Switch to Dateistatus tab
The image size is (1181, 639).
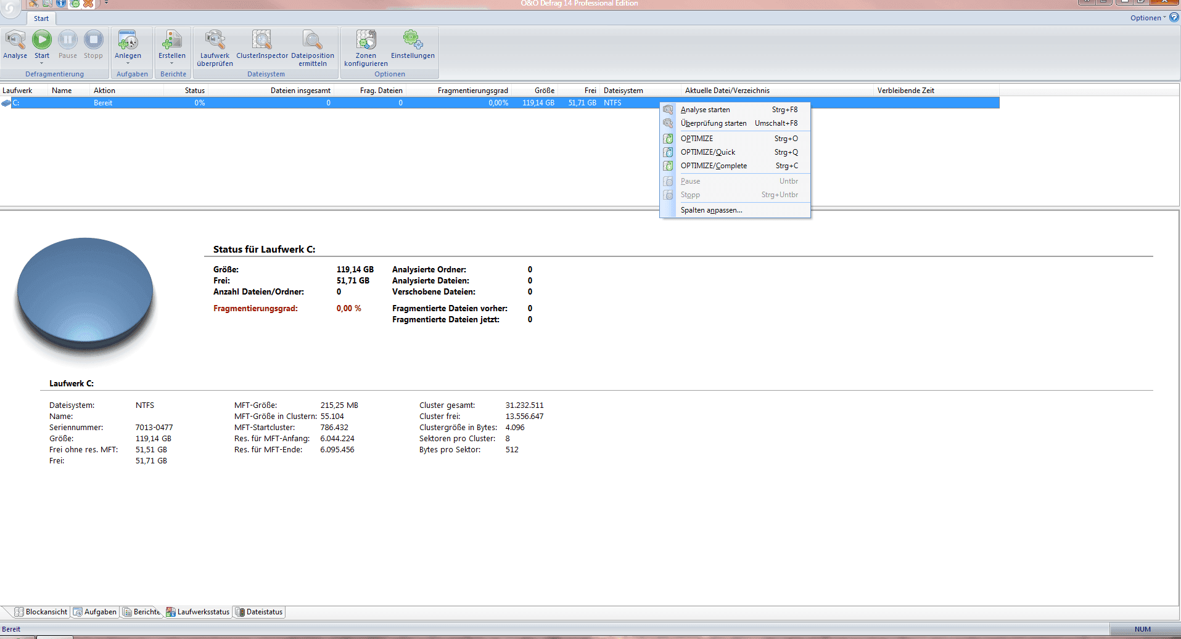[x=259, y=612]
